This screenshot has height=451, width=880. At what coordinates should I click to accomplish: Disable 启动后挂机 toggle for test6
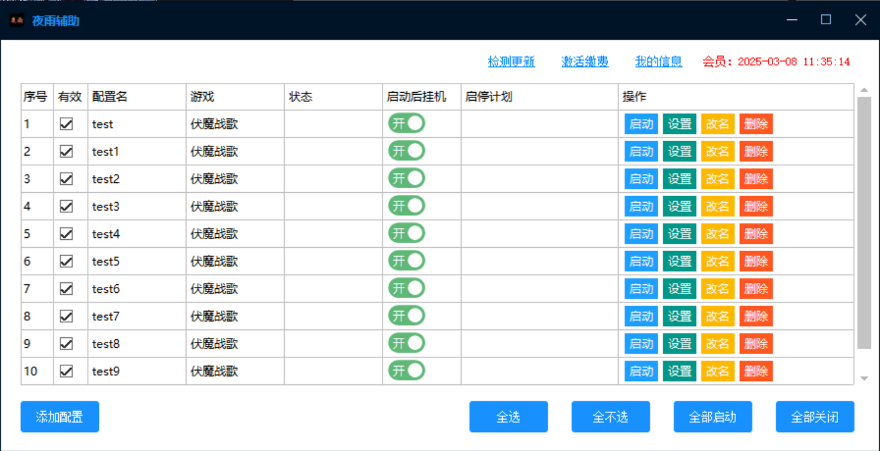tap(407, 288)
